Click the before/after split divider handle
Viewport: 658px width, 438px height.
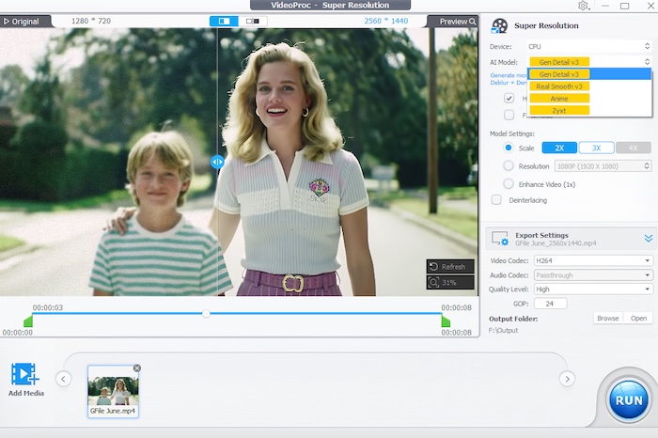click(x=217, y=162)
